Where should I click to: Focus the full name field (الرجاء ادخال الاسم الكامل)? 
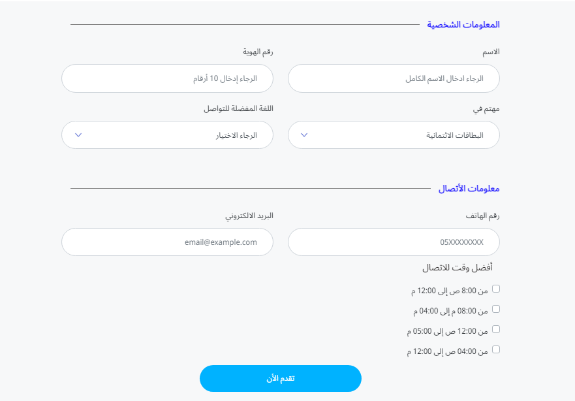394,78
